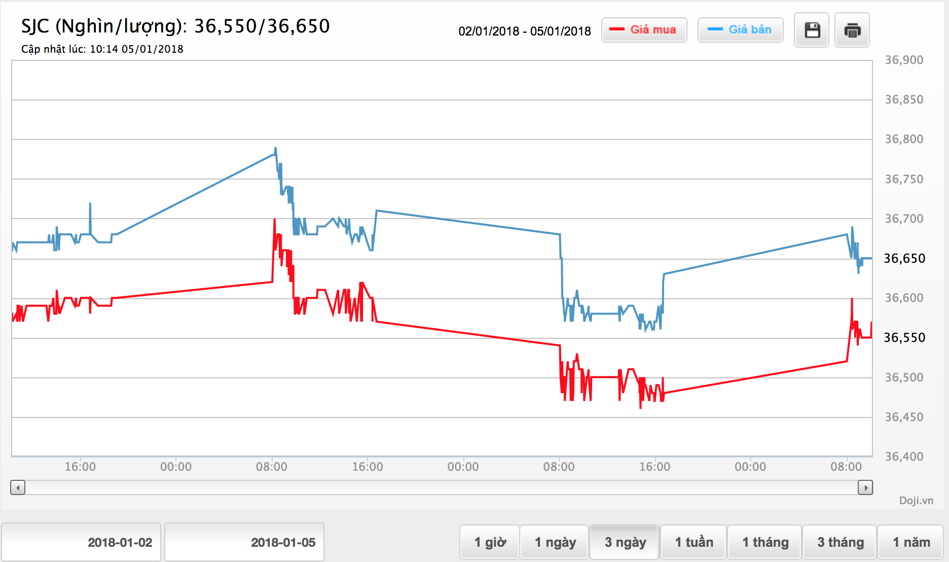Click the 36,700 y-axis value
The height and width of the screenshot is (562, 949).
pos(904,219)
